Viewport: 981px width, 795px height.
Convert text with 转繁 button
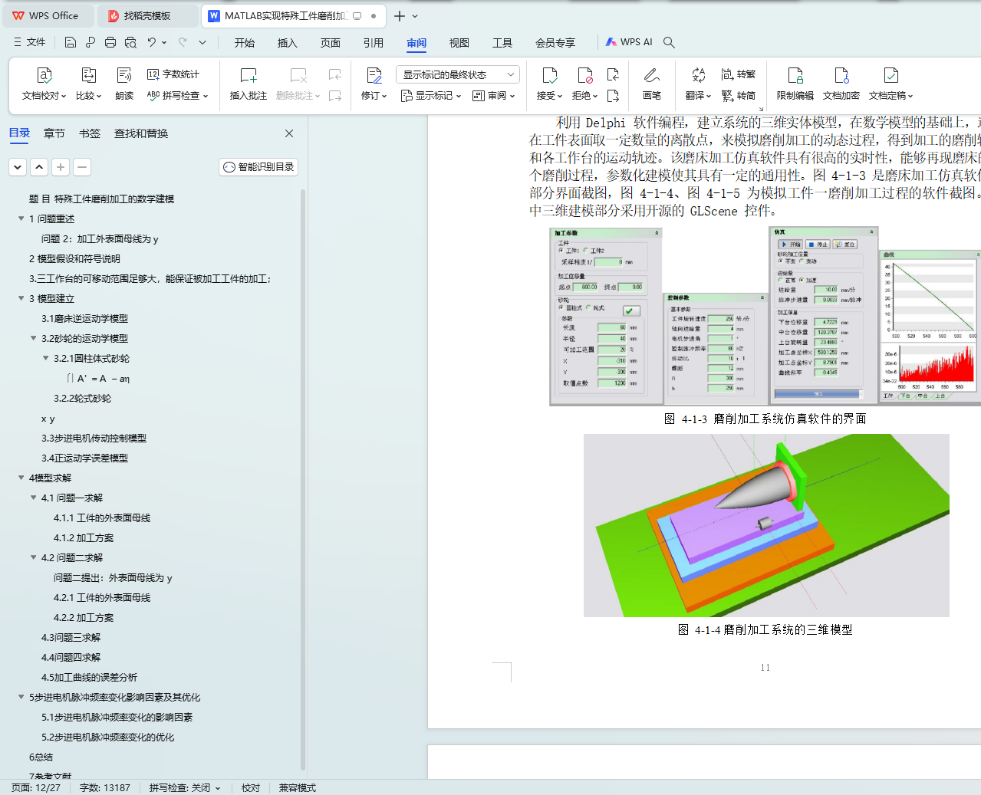click(x=738, y=74)
